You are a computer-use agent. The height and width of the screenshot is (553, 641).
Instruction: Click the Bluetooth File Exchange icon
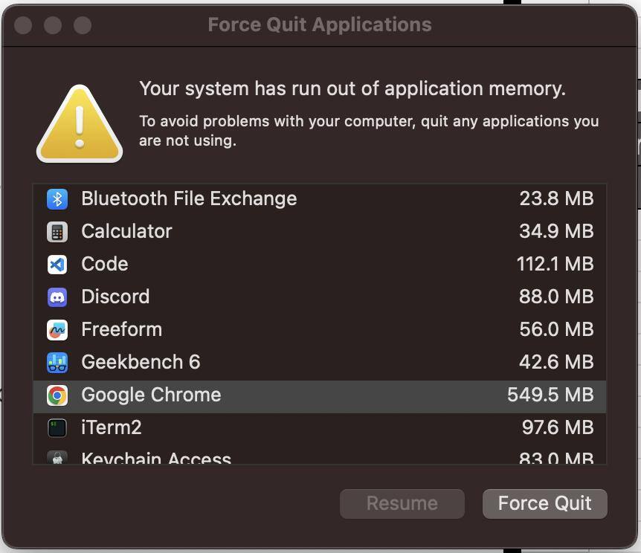pyautogui.click(x=57, y=199)
